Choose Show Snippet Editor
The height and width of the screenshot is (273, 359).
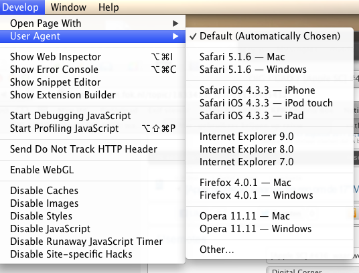coord(92,82)
